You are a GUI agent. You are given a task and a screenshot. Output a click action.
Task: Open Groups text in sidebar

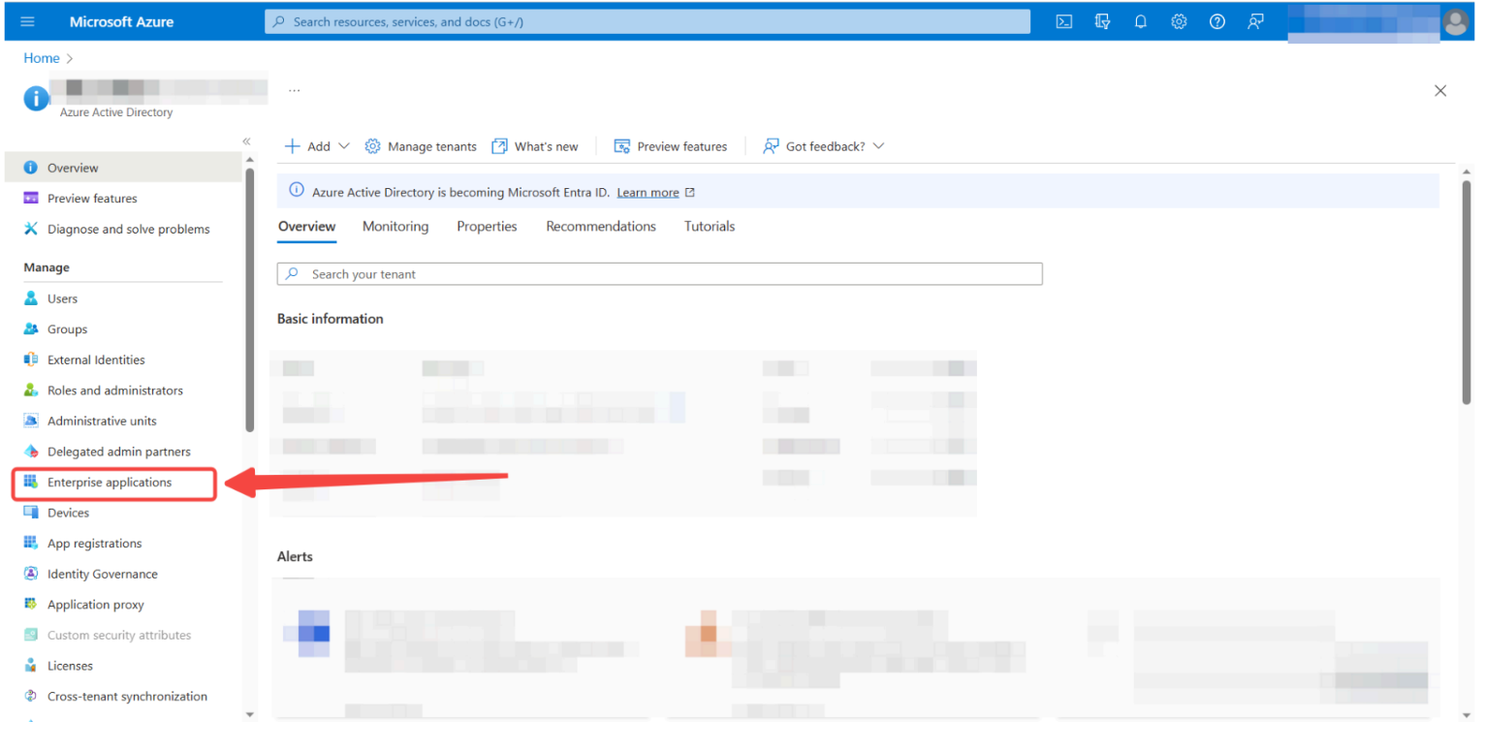click(67, 329)
